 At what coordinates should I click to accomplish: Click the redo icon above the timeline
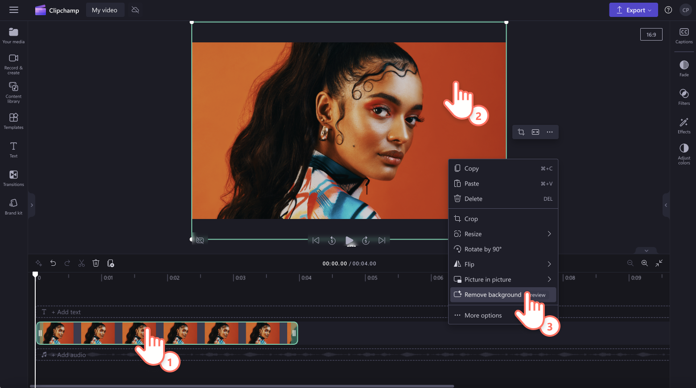click(x=67, y=263)
